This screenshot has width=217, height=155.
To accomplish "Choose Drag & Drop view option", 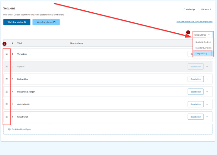I will click(x=202, y=53).
